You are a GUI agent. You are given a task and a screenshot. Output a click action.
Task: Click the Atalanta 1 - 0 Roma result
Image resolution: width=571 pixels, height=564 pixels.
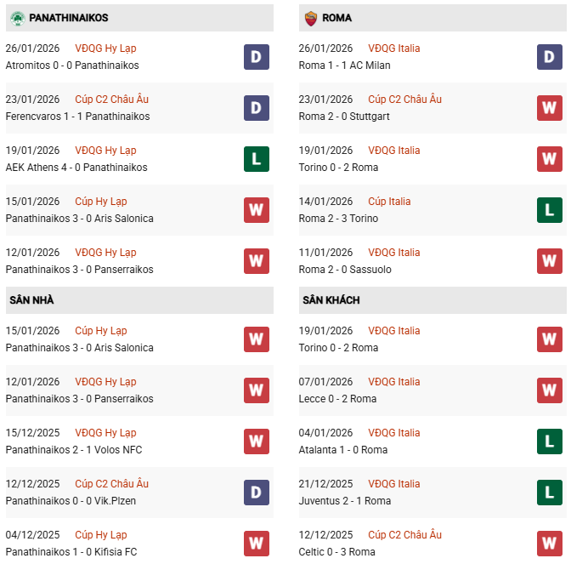(x=343, y=450)
